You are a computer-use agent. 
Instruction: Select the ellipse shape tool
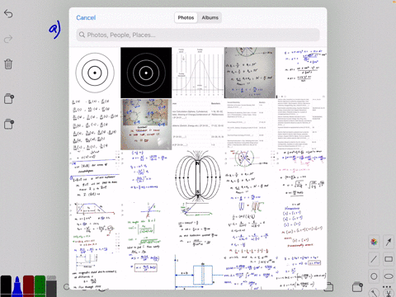[389, 276]
